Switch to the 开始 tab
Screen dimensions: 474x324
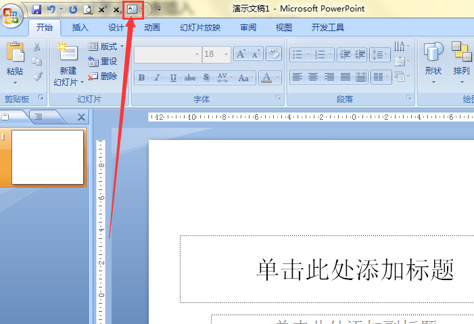coord(45,28)
